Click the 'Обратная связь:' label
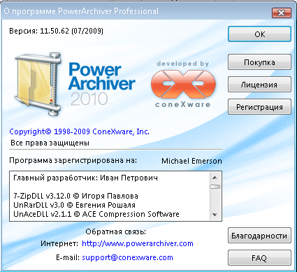This screenshot has width=297, height=272. point(116,231)
